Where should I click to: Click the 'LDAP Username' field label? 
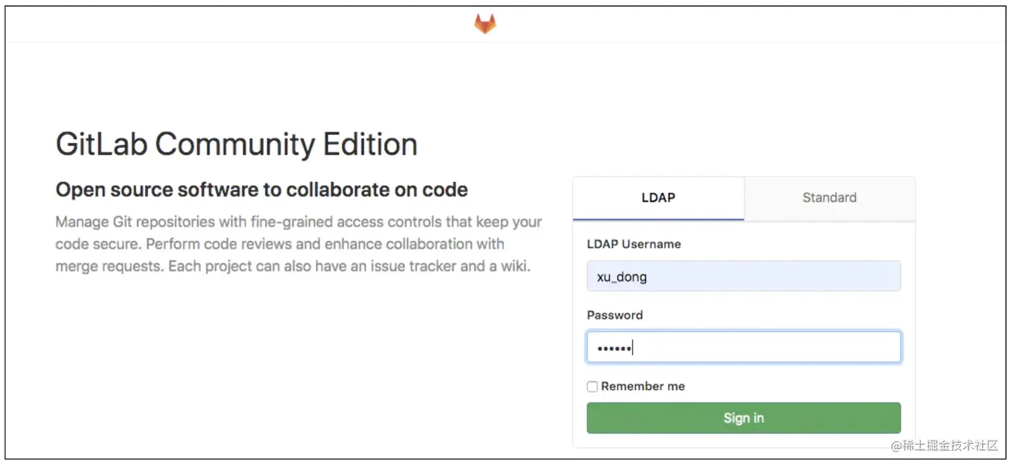634,244
